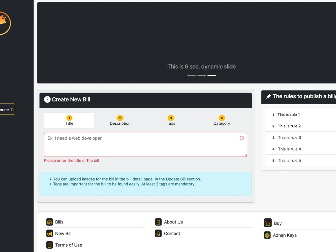
Task: Click the Buy shopping cart icon
Action: pyautogui.click(x=268, y=223)
